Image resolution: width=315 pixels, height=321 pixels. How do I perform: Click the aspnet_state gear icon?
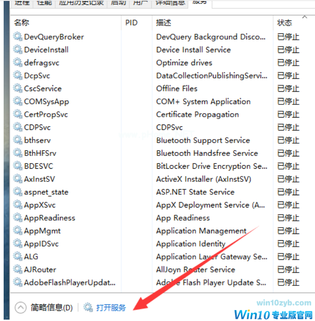point(18,192)
